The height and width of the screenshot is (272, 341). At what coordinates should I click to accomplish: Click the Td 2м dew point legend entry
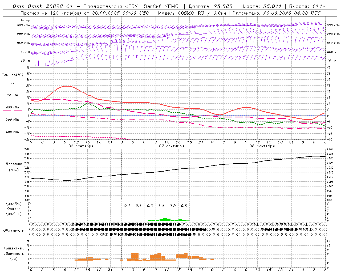[13, 95]
